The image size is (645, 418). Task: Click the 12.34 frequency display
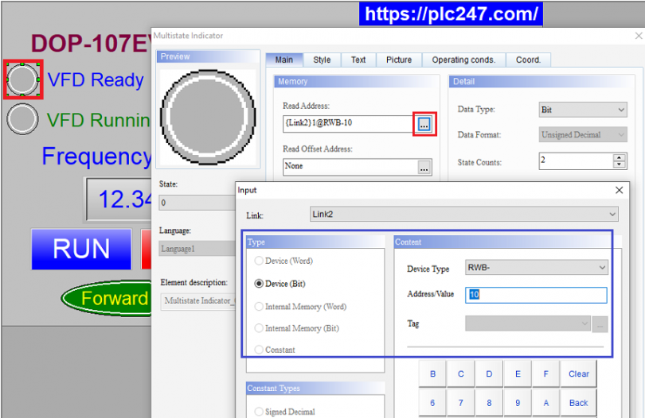[119, 199]
